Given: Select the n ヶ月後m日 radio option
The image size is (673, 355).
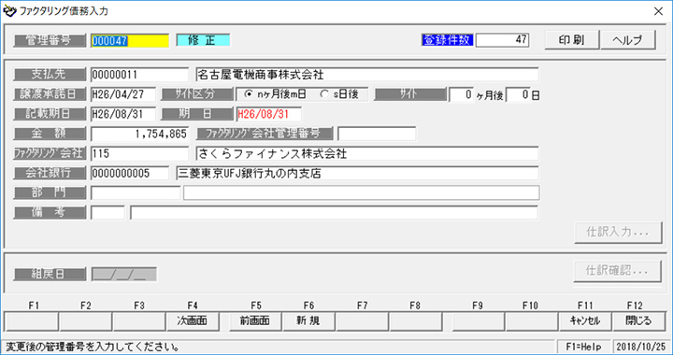Looking at the screenshot, I should click(x=275, y=94).
